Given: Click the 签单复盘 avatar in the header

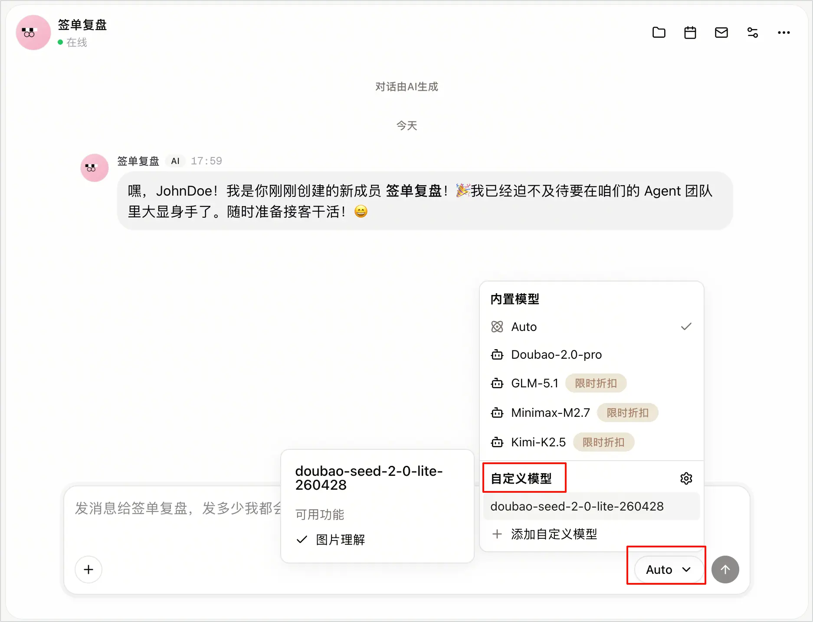Looking at the screenshot, I should point(33,33).
